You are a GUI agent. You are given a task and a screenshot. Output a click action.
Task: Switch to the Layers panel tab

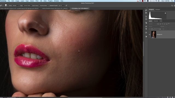[150, 21]
